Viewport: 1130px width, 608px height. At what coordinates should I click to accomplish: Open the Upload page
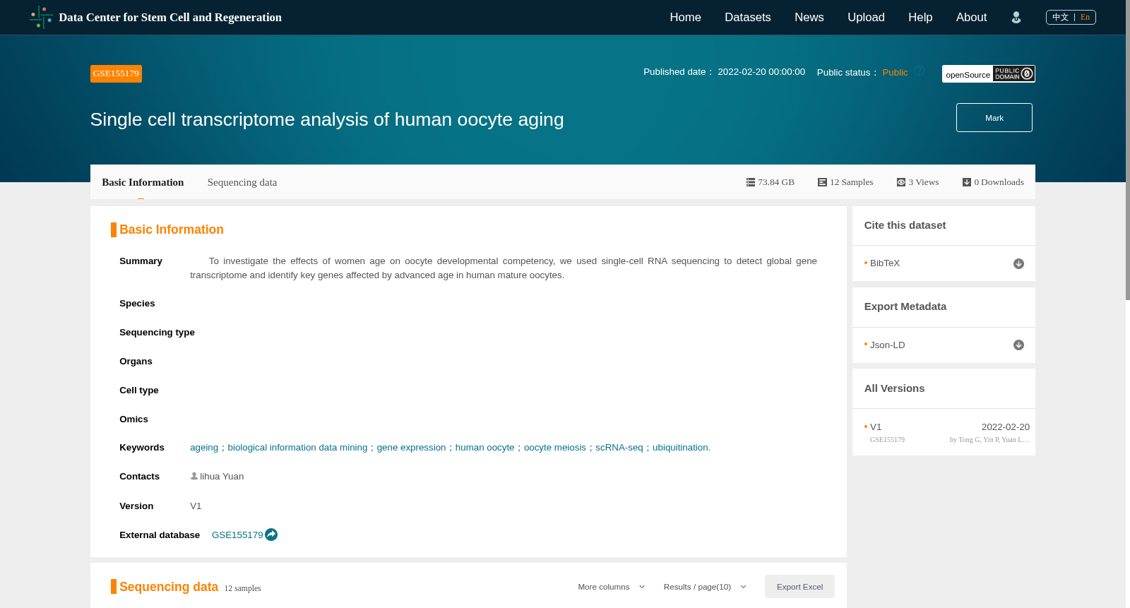point(866,18)
